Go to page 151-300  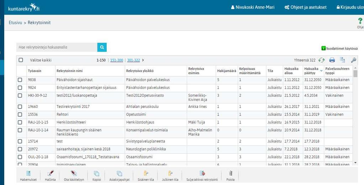pyautogui.click(x=117, y=60)
